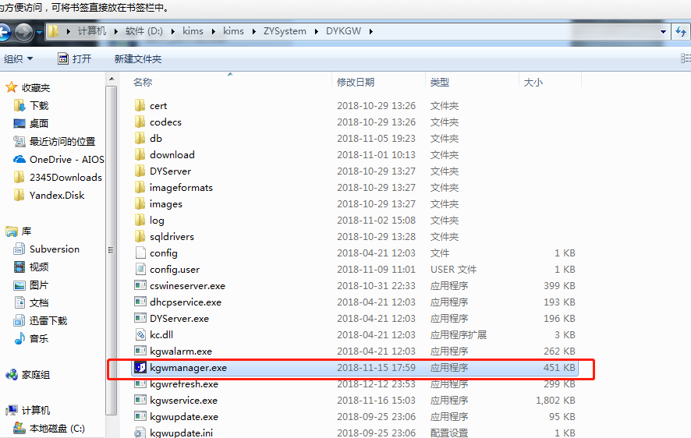Go to 计算机 in the address breadcrumb
Screen dimensions: 691x438
[92, 31]
